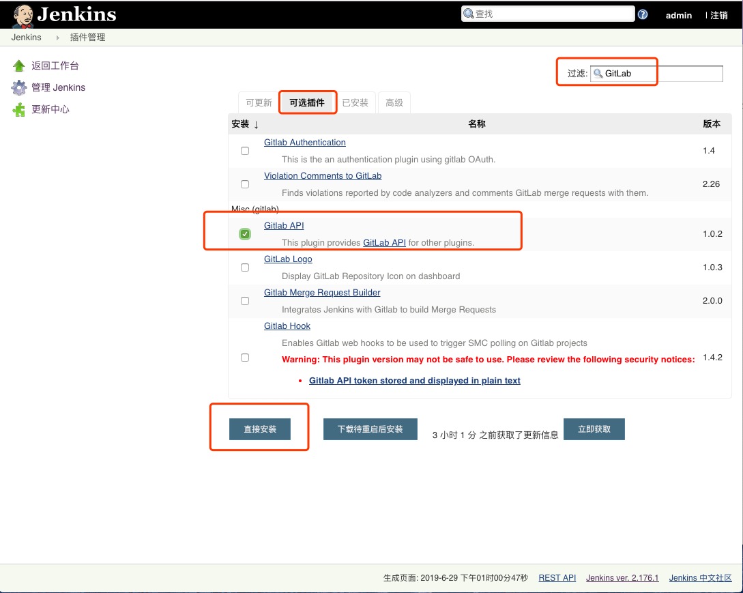
Task: Click the gear icon for Manage Jenkins
Action: 19,87
